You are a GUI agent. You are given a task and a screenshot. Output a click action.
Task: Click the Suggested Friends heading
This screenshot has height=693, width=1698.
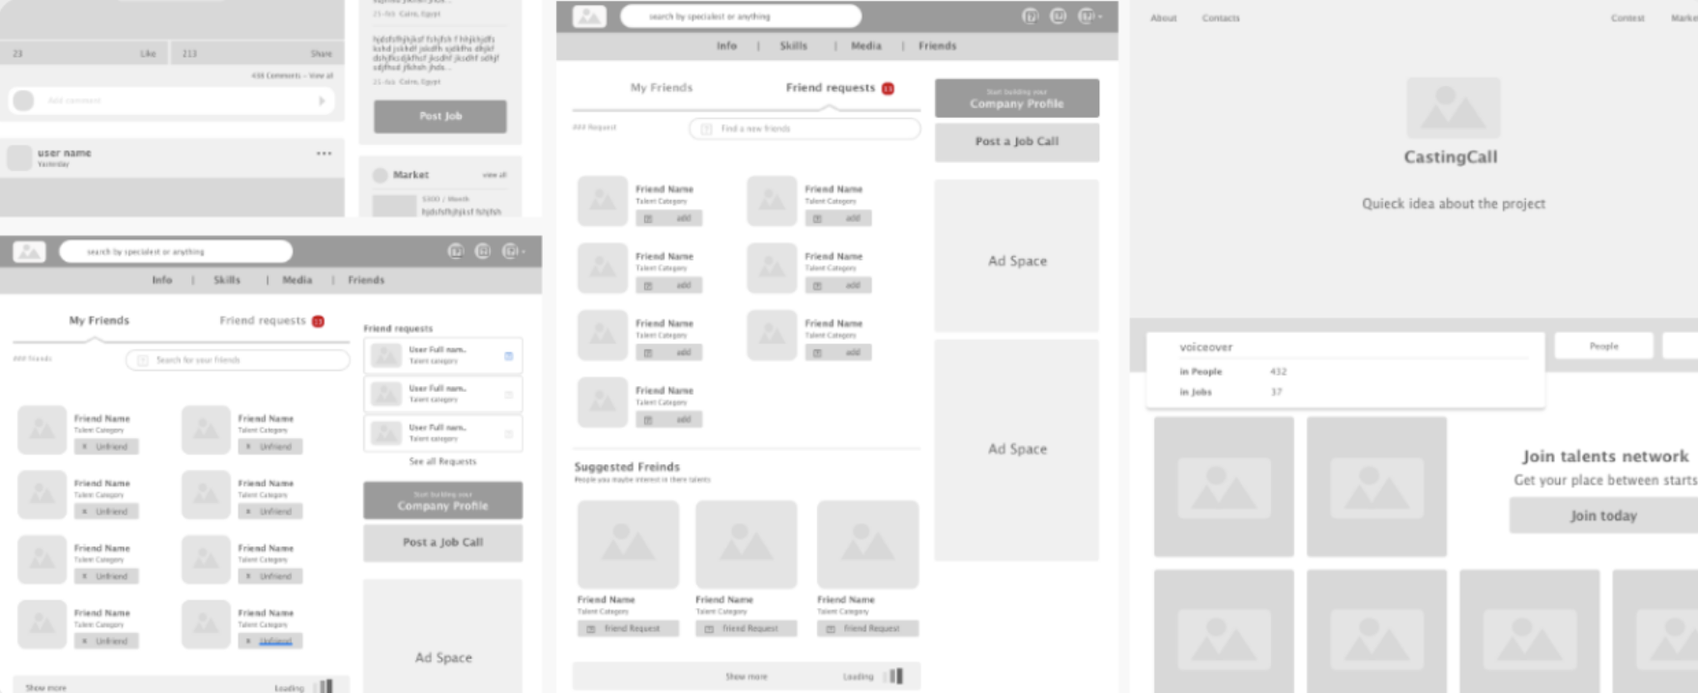627,467
